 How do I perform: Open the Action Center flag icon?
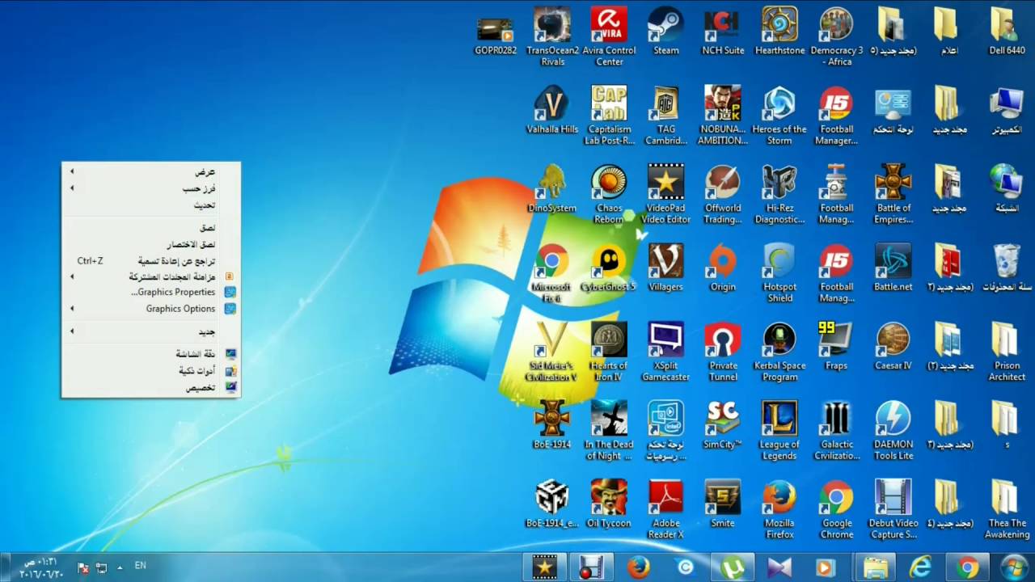(82, 568)
